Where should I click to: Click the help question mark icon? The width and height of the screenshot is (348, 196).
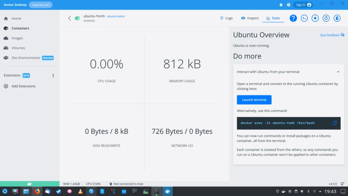click(293, 18)
